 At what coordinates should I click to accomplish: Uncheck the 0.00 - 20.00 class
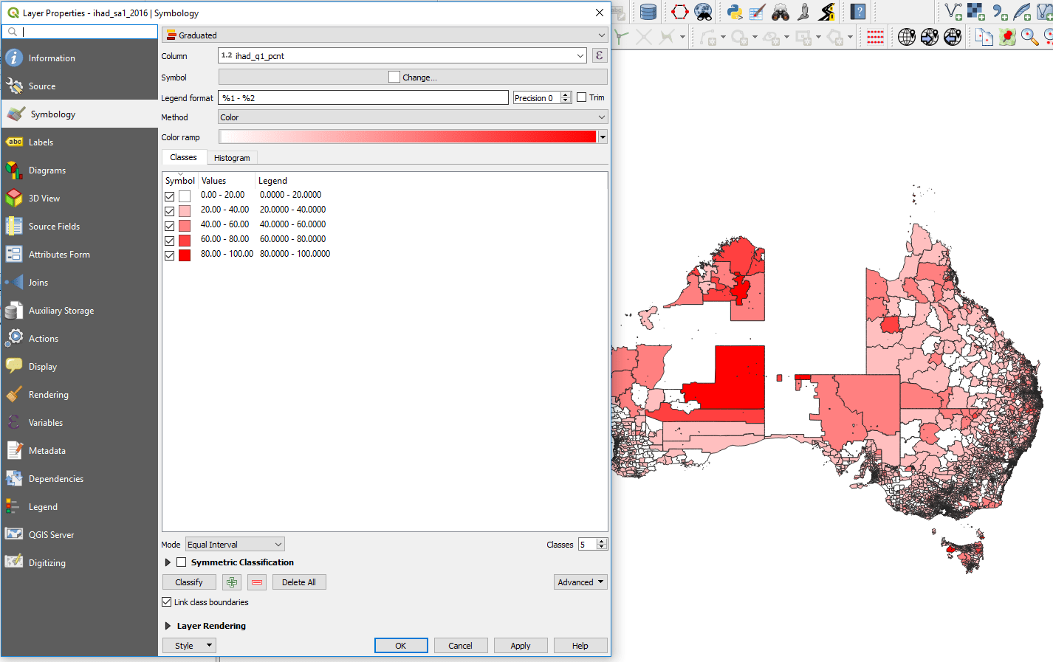(168, 195)
